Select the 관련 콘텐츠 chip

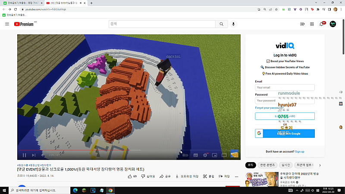pyautogui.click(x=267, y=165)
